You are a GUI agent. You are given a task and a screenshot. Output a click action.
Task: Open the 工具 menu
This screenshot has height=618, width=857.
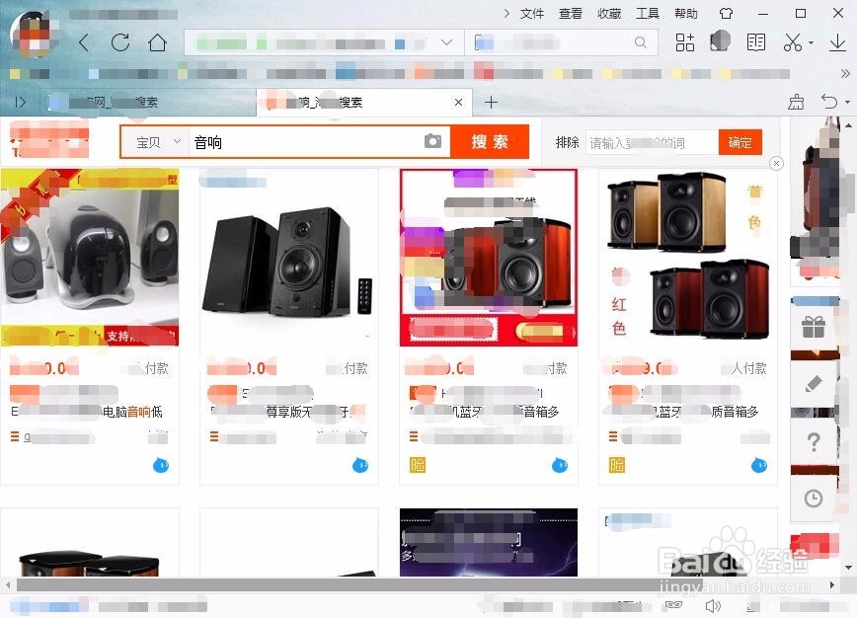(x=647, y=13)
